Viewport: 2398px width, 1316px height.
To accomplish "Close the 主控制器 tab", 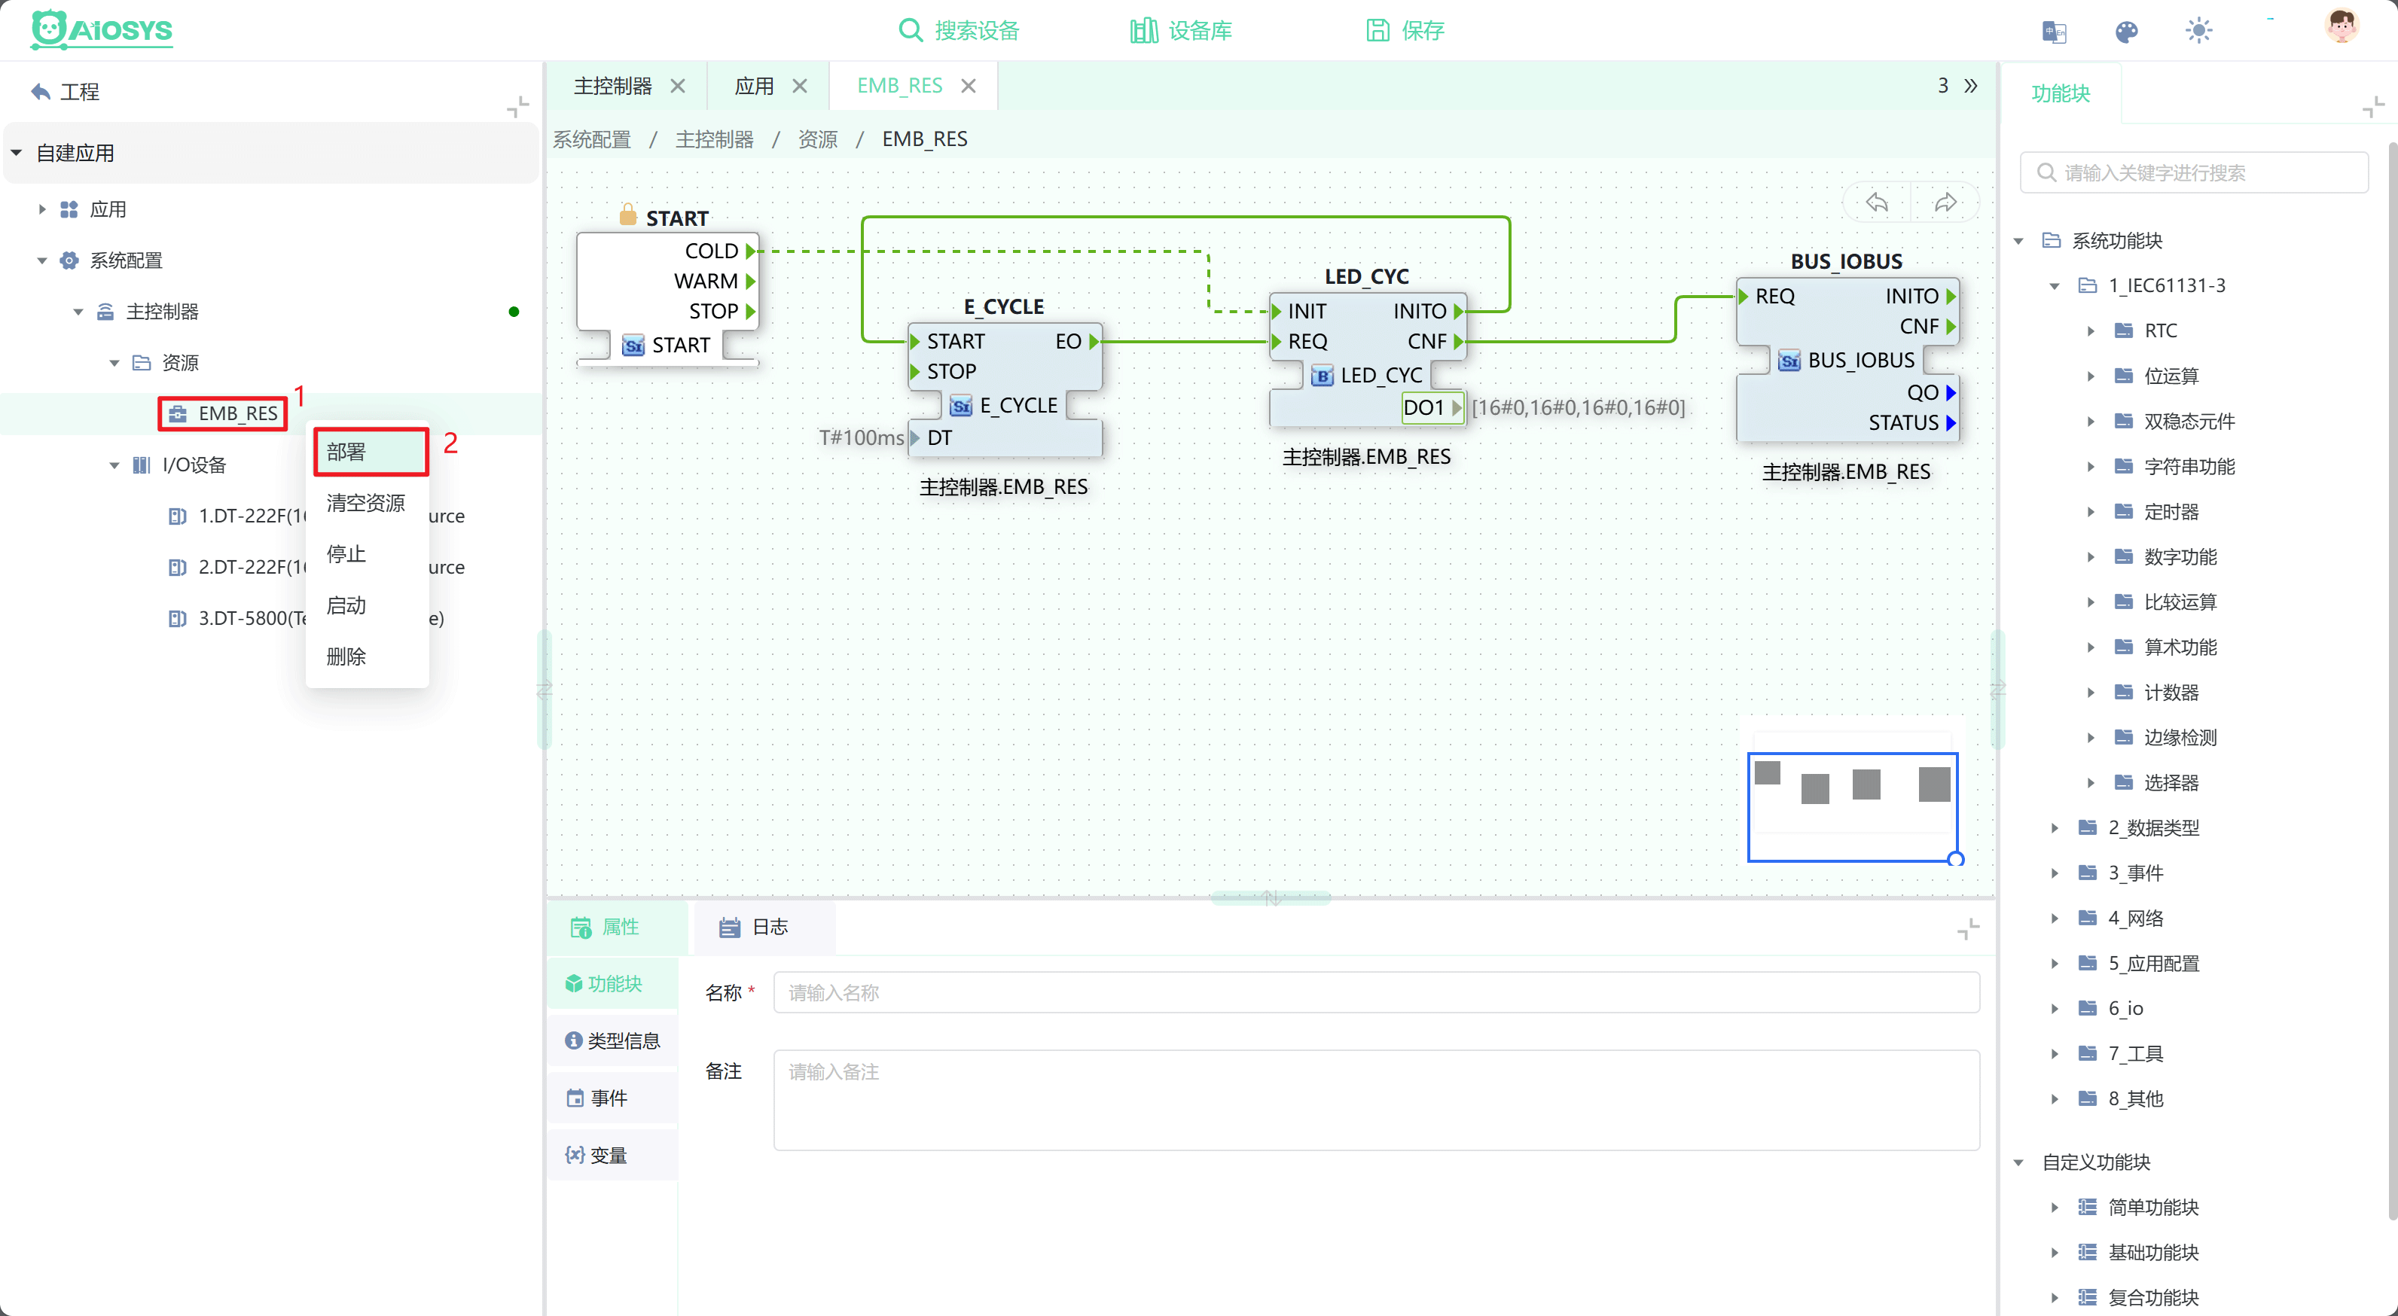I will tap(678, 86).
